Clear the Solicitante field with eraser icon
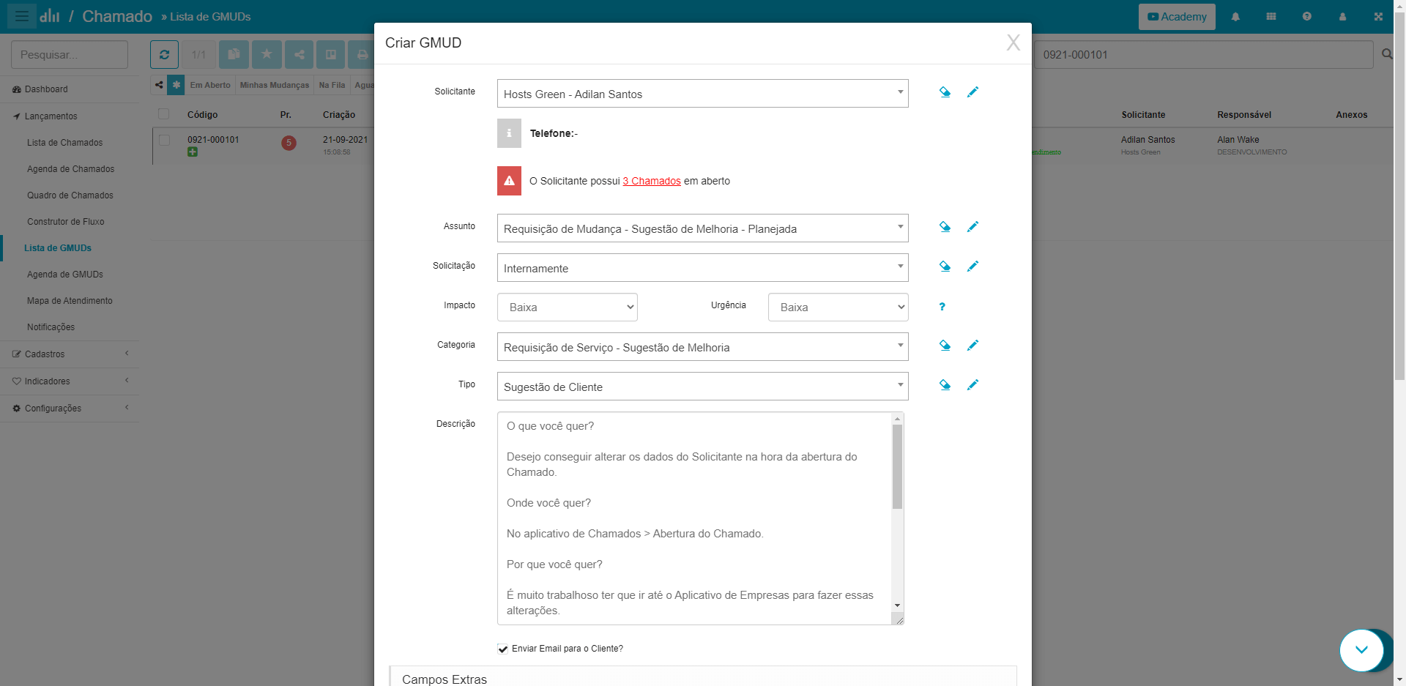Viewport: 1406px width, 686px height. [945, 92]
